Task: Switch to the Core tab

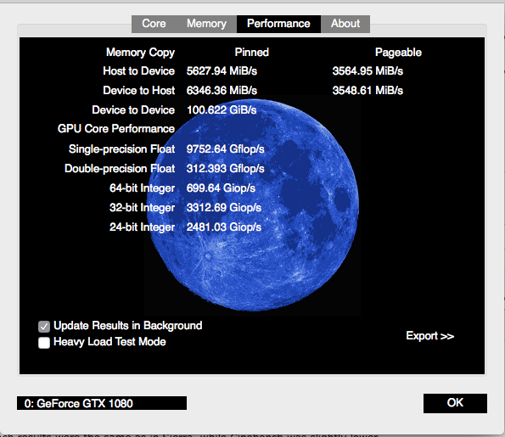Action: 154,24
